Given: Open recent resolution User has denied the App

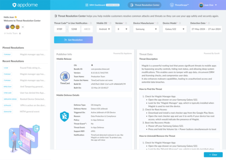Looking at the screenshot, I should [25, 93].
